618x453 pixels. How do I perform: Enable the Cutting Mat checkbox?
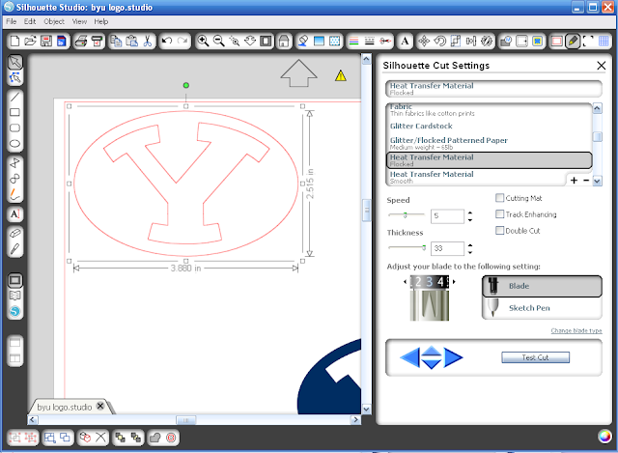point(499,198)
